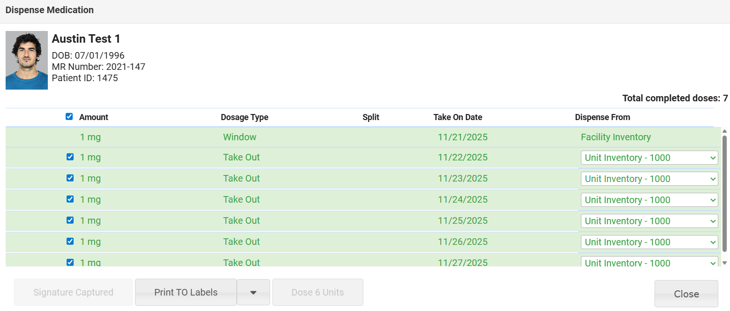Expand Unit Inventory dropdown for 11/23/2025
This screenshot has width=730, height=311.
click(x=649, y=179)
